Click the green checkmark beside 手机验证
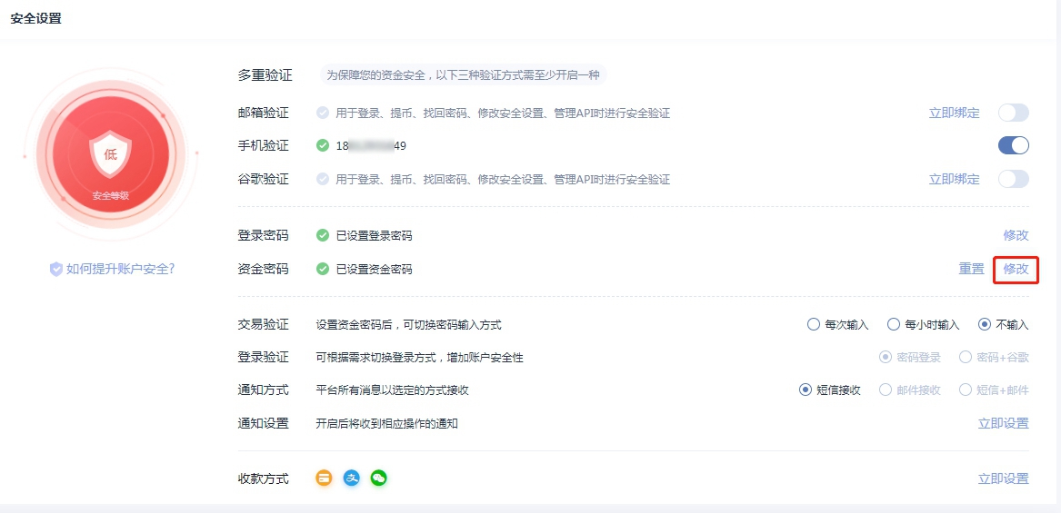Image resolution: width=1061 pixels, height=513 pixels. click(x=323, y=145)
